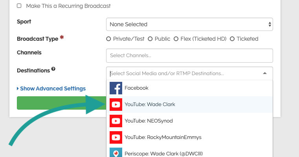Select the Private/Test broadcast type
The width and height of the screenshot is (299, 157).
(x=108, y=39)
